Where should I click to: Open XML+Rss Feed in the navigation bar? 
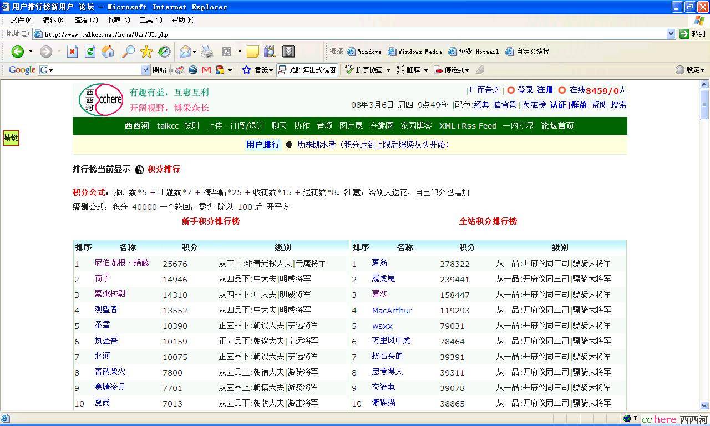(x=468, y=126)
